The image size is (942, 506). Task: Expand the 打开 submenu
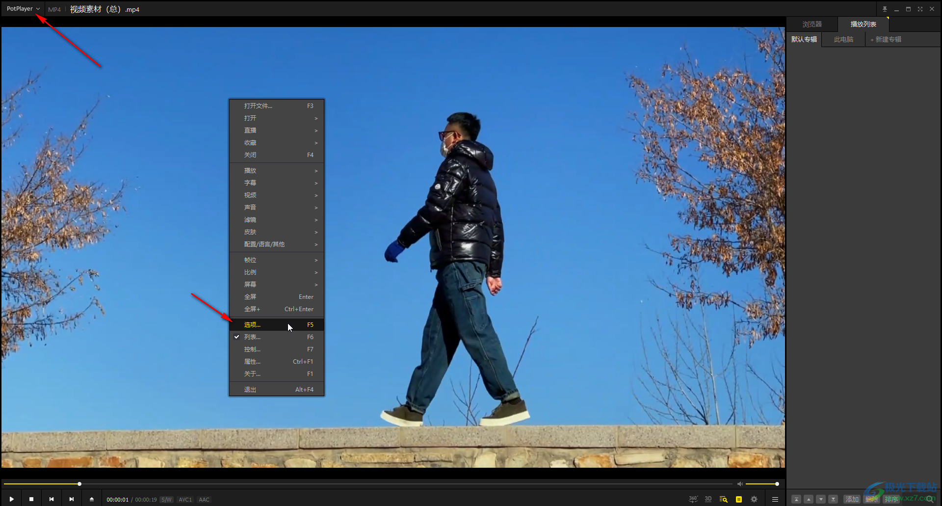(277, 118)
